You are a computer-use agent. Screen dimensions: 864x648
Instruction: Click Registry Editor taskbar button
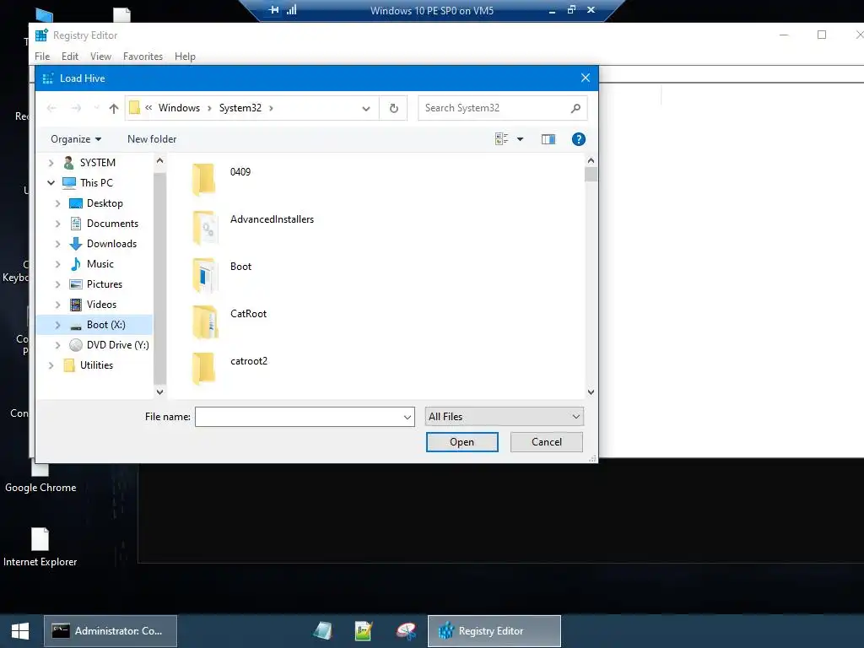[494, 631]
